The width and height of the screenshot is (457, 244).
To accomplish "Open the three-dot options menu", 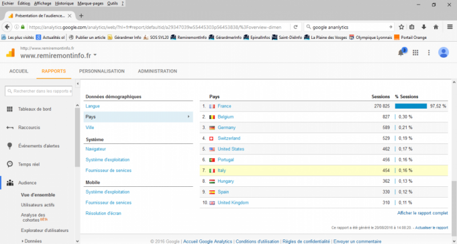I will pyautogui.click(x=428, y=53).
